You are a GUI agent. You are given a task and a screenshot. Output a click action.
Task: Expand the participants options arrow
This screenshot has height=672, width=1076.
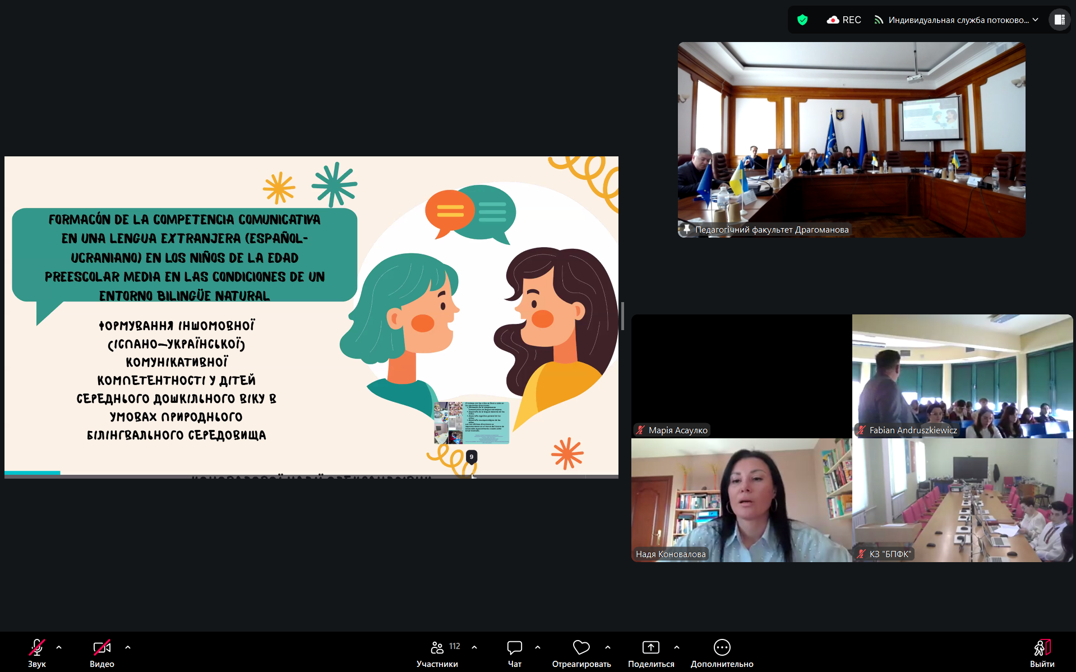coord(474,647)
